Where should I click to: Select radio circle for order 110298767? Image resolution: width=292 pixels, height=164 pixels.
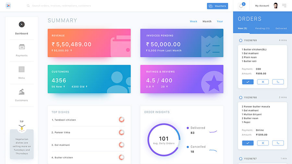(240, 158)
